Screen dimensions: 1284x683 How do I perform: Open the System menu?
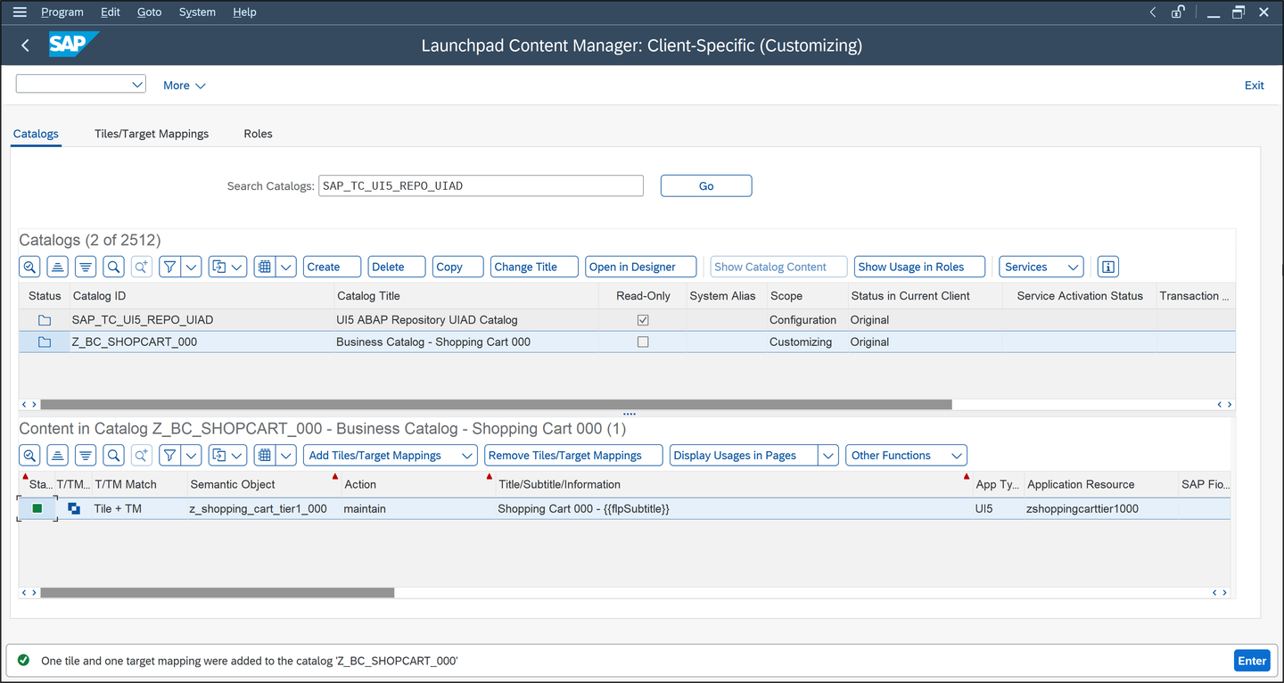(x=197, y=12)
